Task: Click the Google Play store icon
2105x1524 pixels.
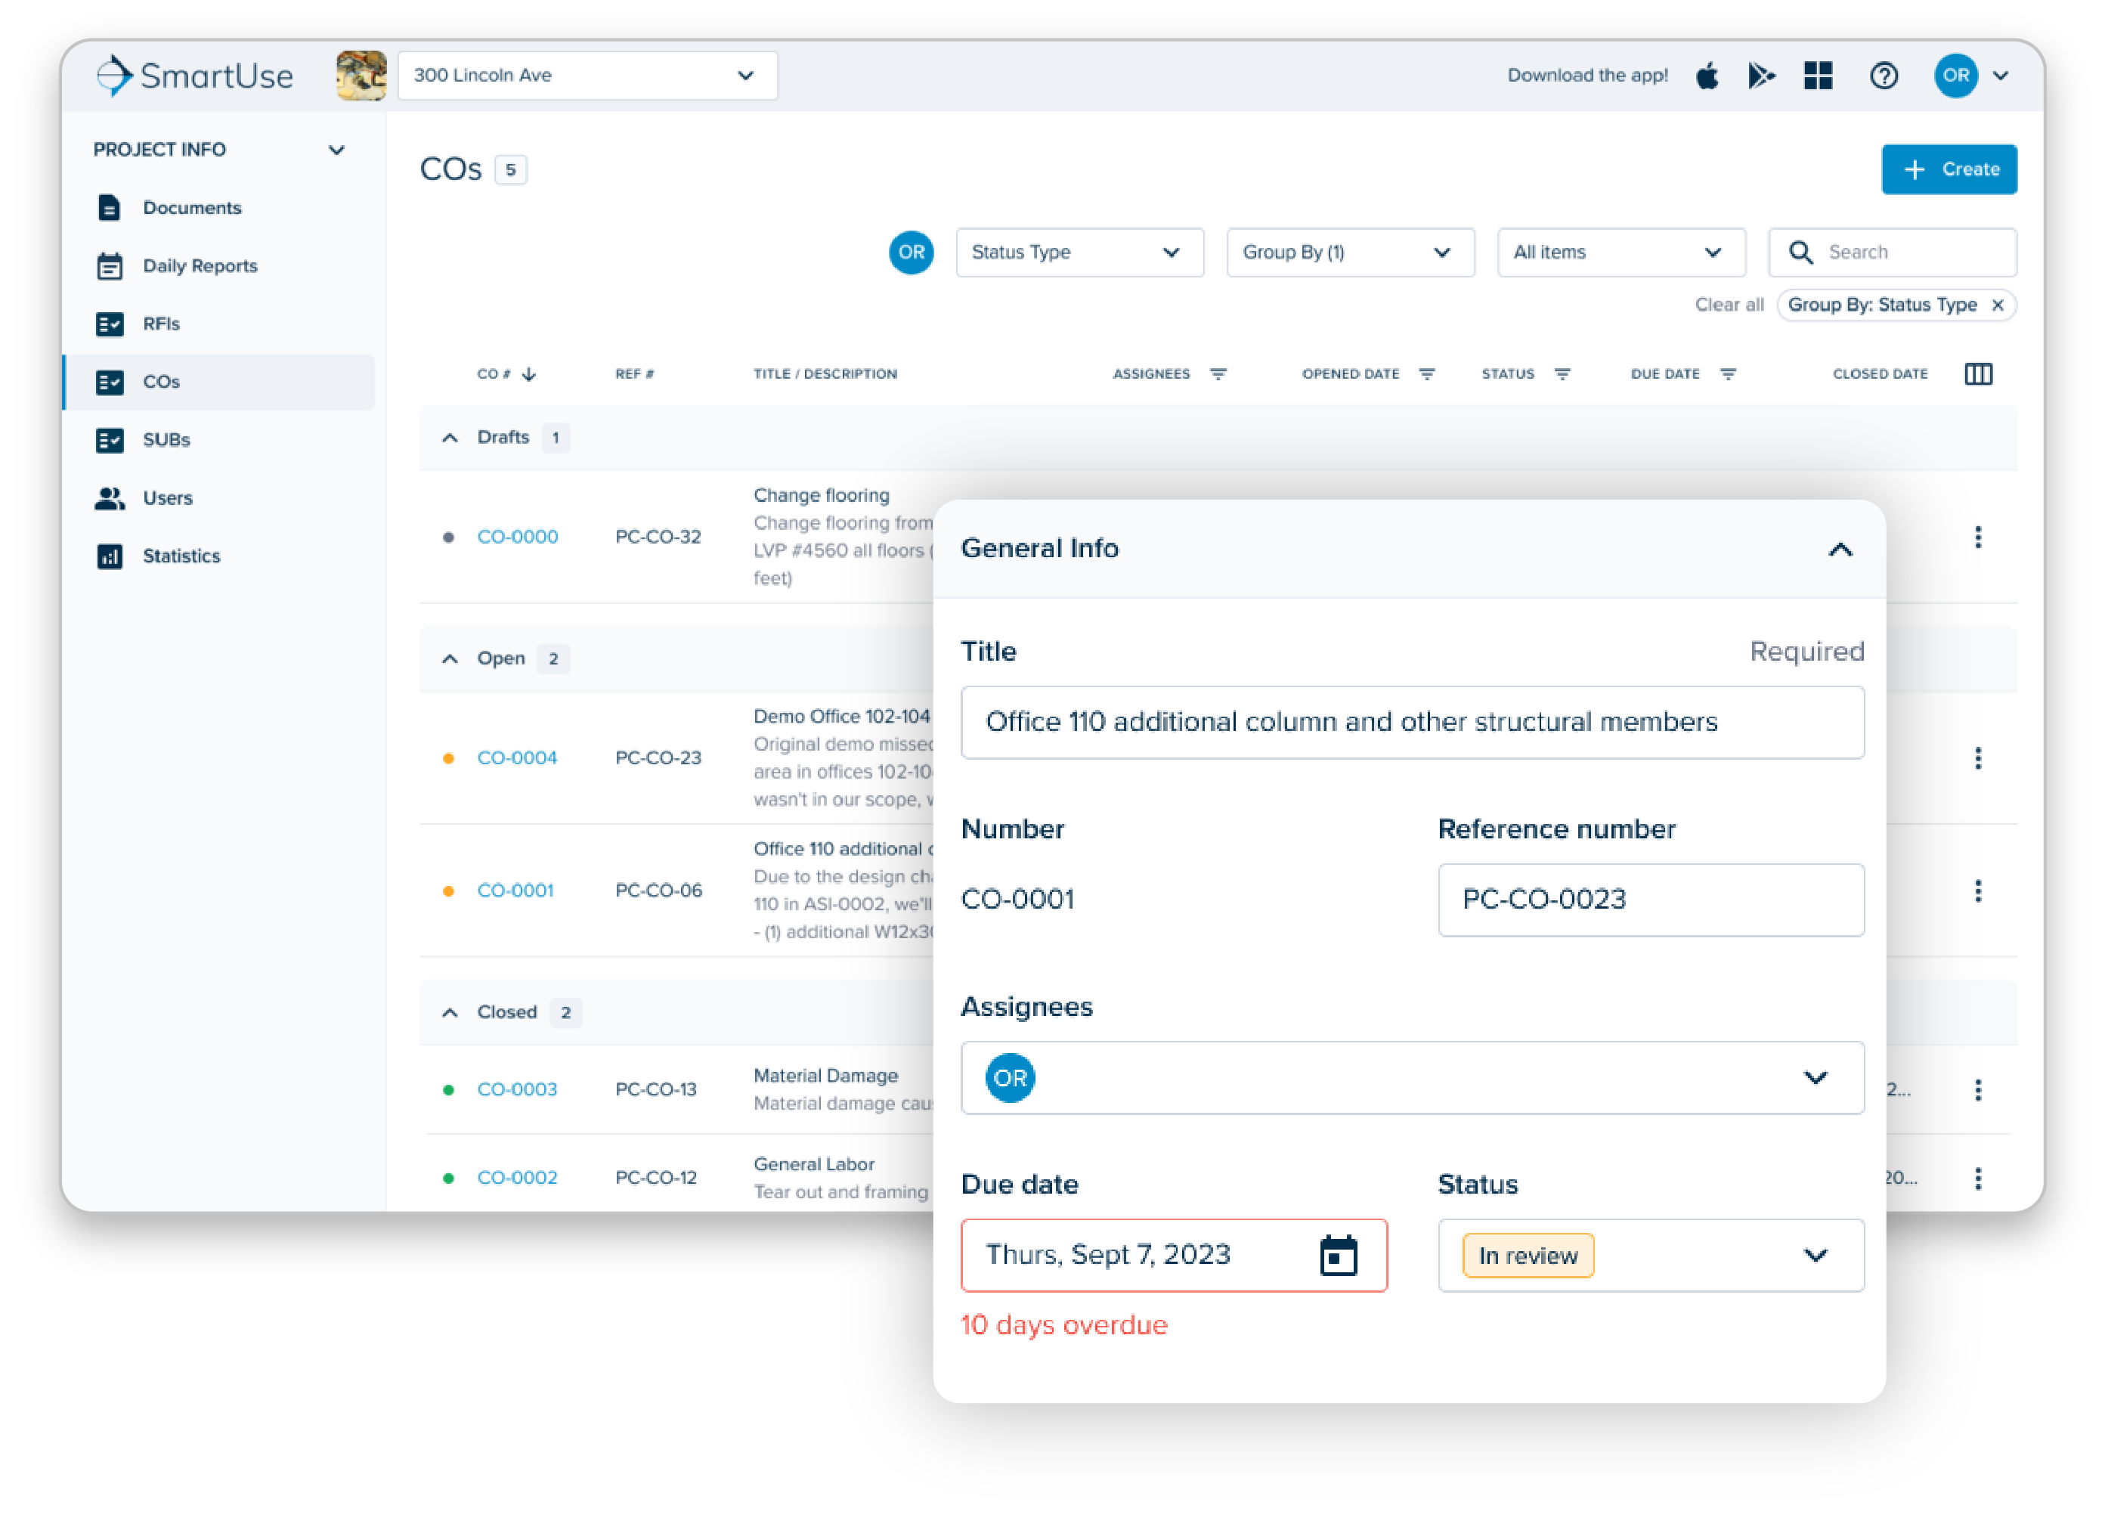Action: click(x=1763, y=75)
